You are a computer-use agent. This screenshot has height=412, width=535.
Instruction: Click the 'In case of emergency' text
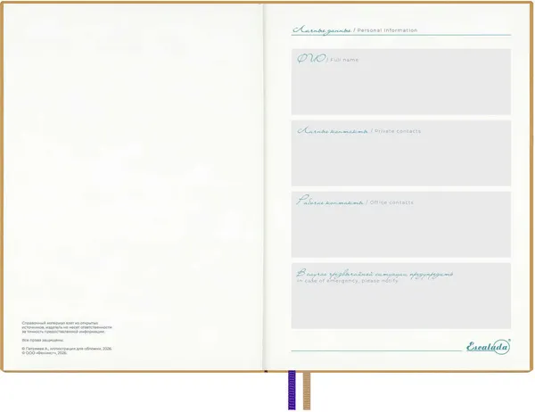(348, 281)
